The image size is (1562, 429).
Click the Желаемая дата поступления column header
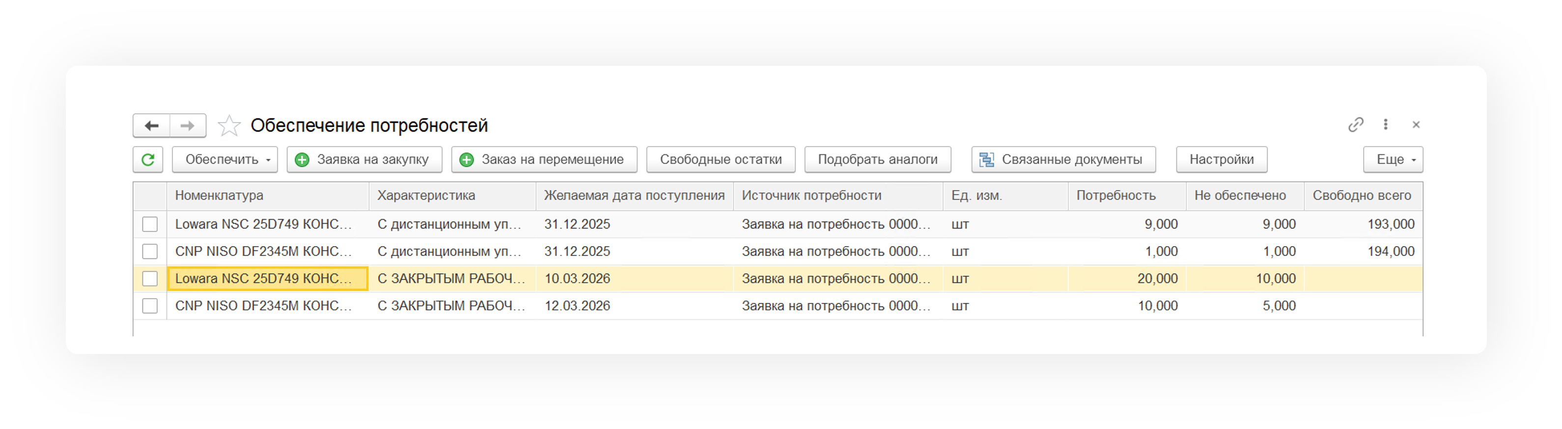[634, 196]
